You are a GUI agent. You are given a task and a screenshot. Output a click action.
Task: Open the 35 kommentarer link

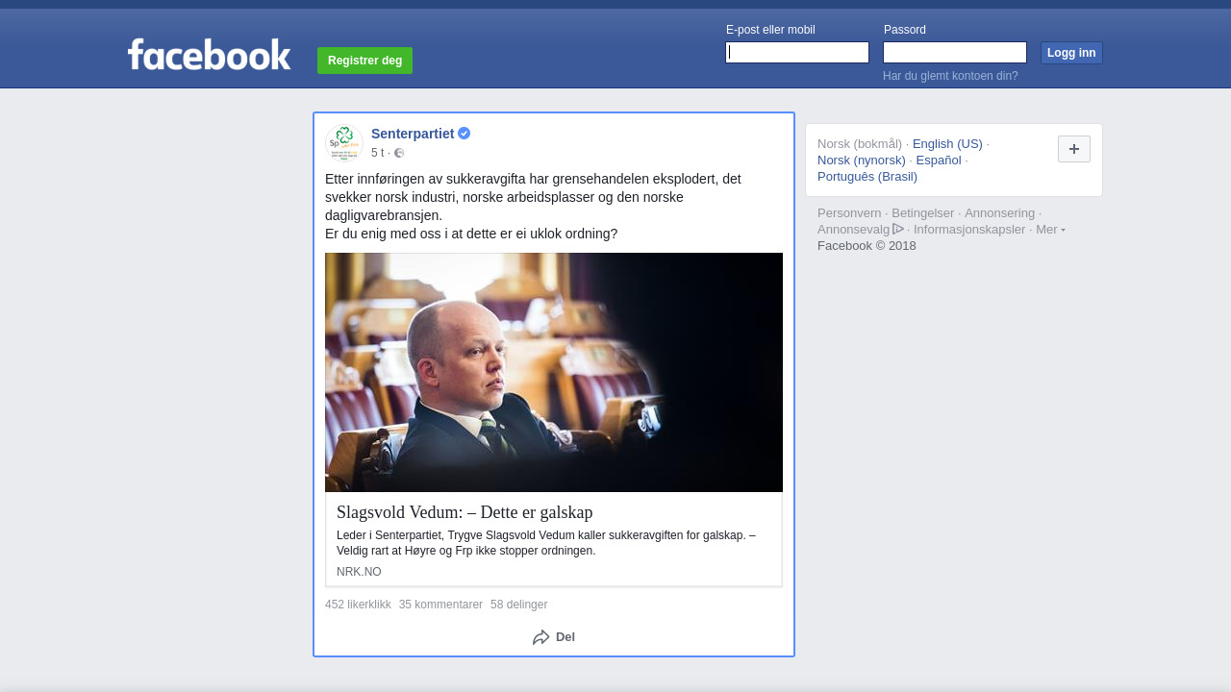click(440, 605)
